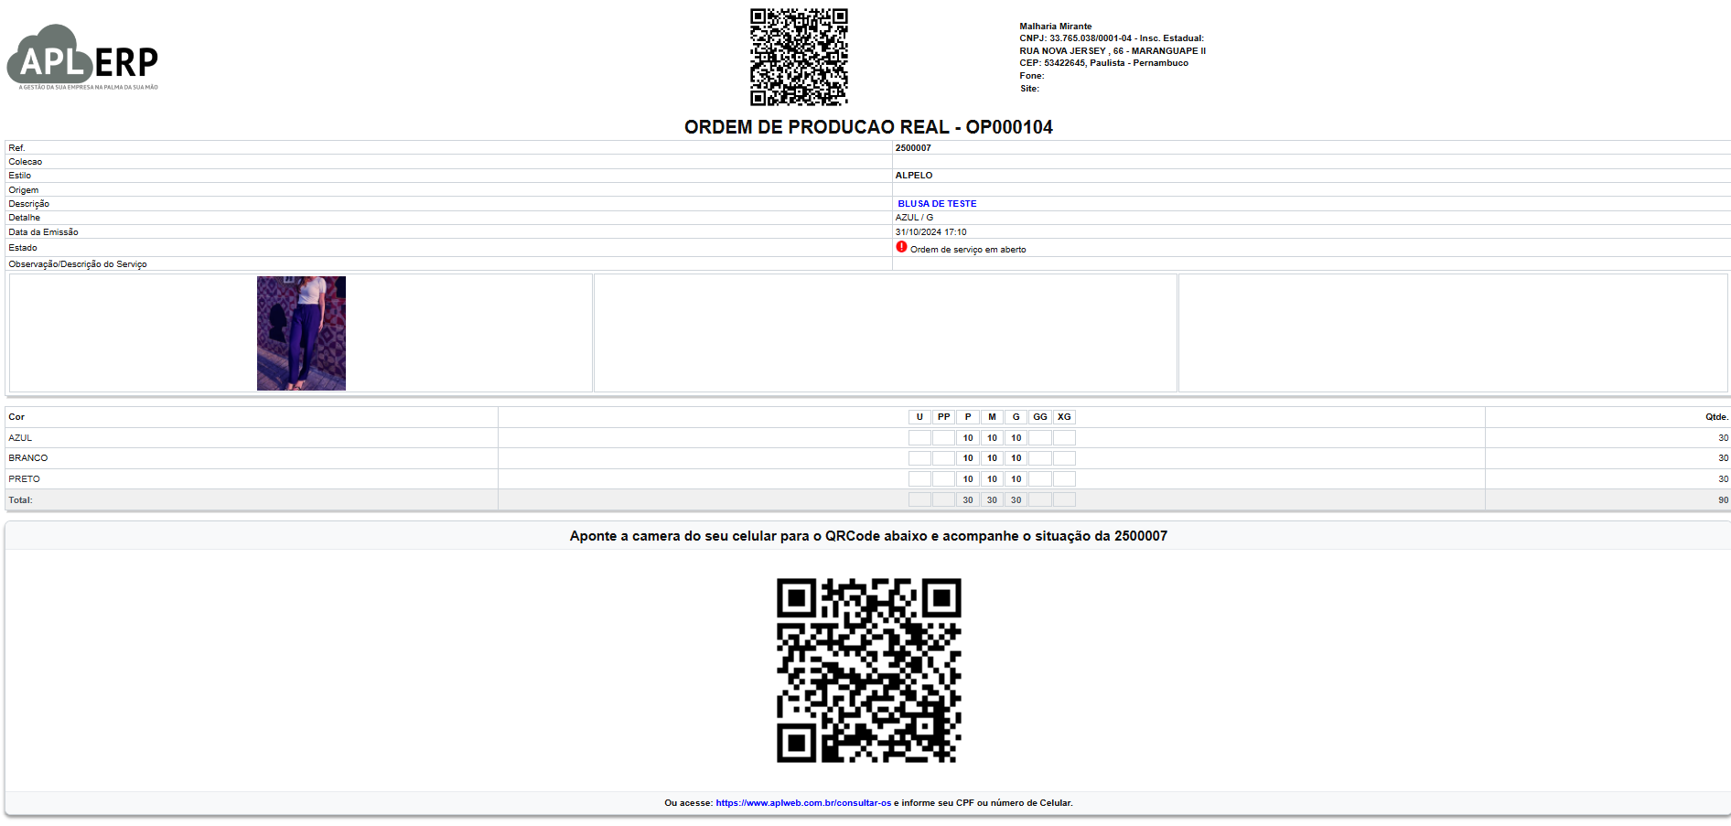
Task: Click the red alert icon beside the order status
Action: [901, 247]
